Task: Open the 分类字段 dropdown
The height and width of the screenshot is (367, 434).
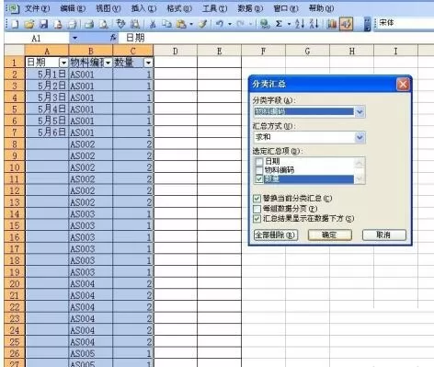Action: coord(360,112)
